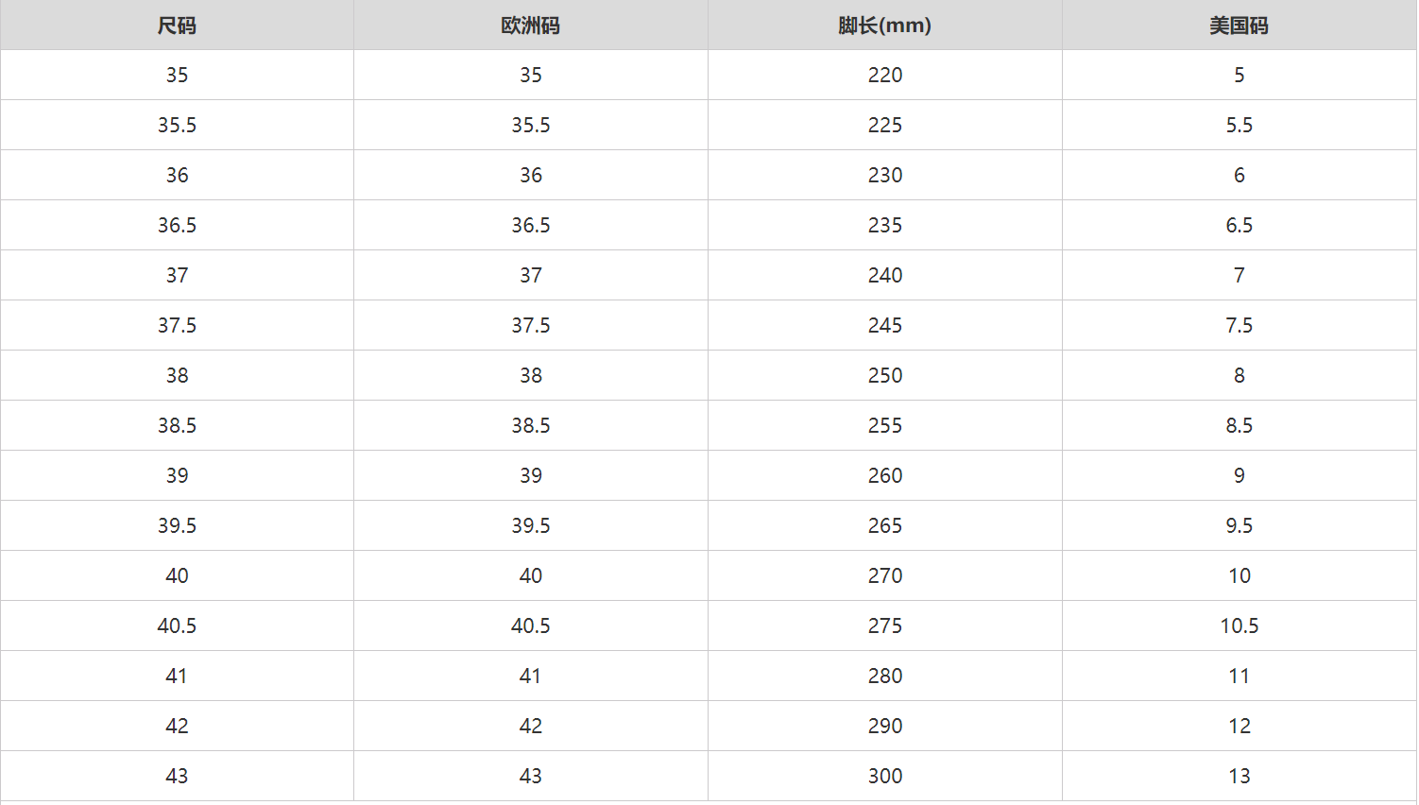Select the 美国码 column header
The width and height of the screenshot is (1419, 805).
pos(1239,26)
